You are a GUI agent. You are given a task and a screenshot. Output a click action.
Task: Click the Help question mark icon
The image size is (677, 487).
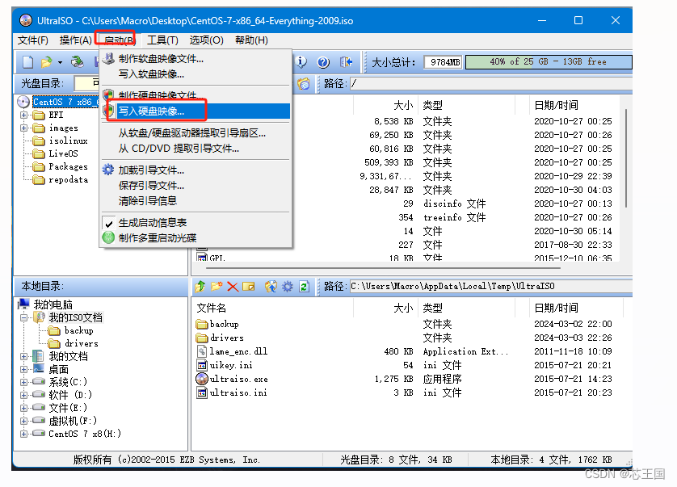point(323,62)
